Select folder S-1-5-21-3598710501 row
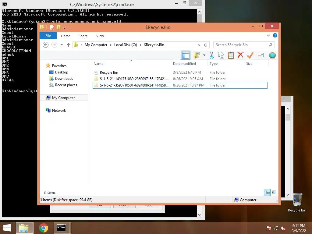Screen dimensions: 312x234 pos(180,85)
